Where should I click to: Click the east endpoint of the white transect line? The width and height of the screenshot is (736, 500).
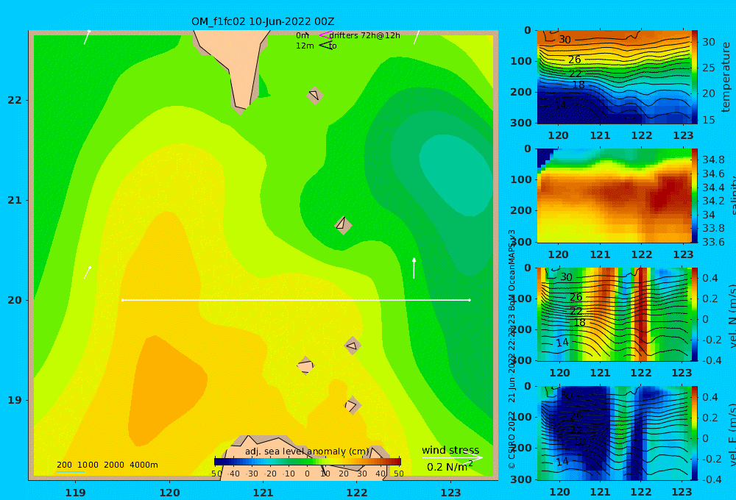point(470,300)
